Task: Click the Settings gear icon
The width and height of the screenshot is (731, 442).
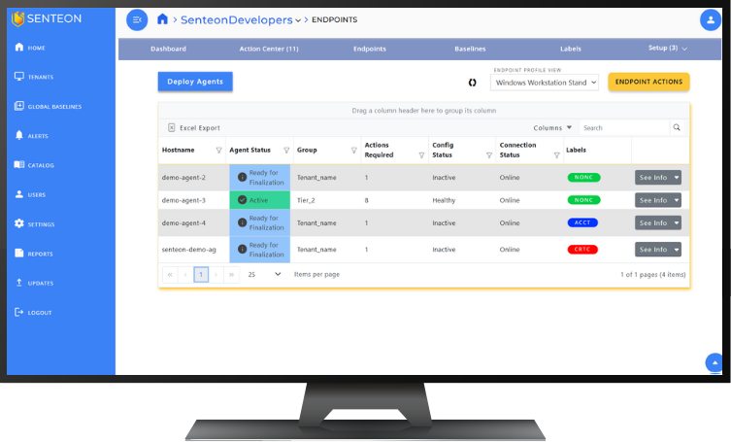Action: pos(19,224)
